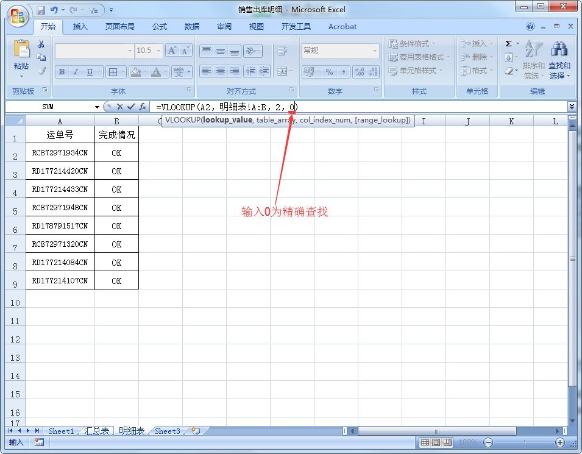Open the Name Box dropdown arrow
This screenshot has height=454, width=582.
click(x=98, y=106)
